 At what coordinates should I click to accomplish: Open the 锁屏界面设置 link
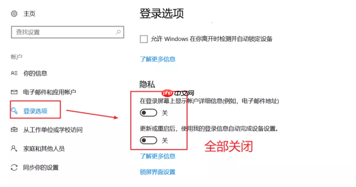point(158,172)
